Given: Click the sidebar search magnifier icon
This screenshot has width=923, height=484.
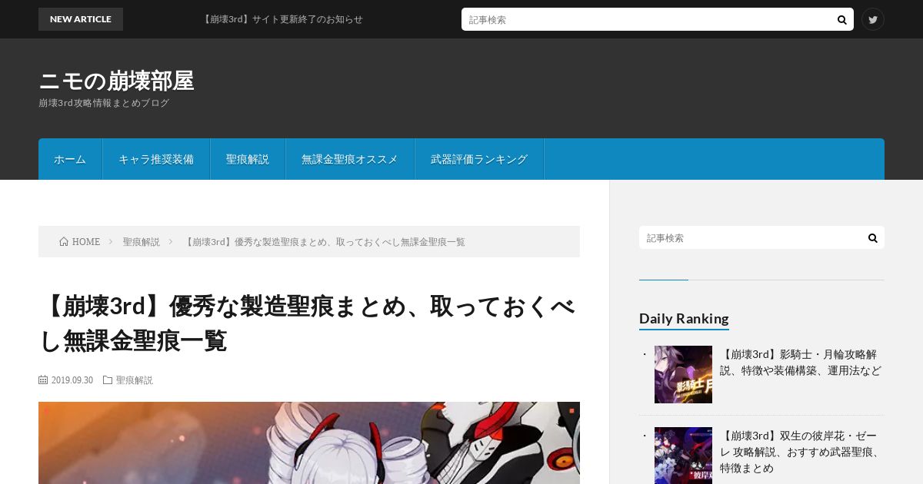Looking at the screenshot, I should pyautogui.click(x=872, y=238).
